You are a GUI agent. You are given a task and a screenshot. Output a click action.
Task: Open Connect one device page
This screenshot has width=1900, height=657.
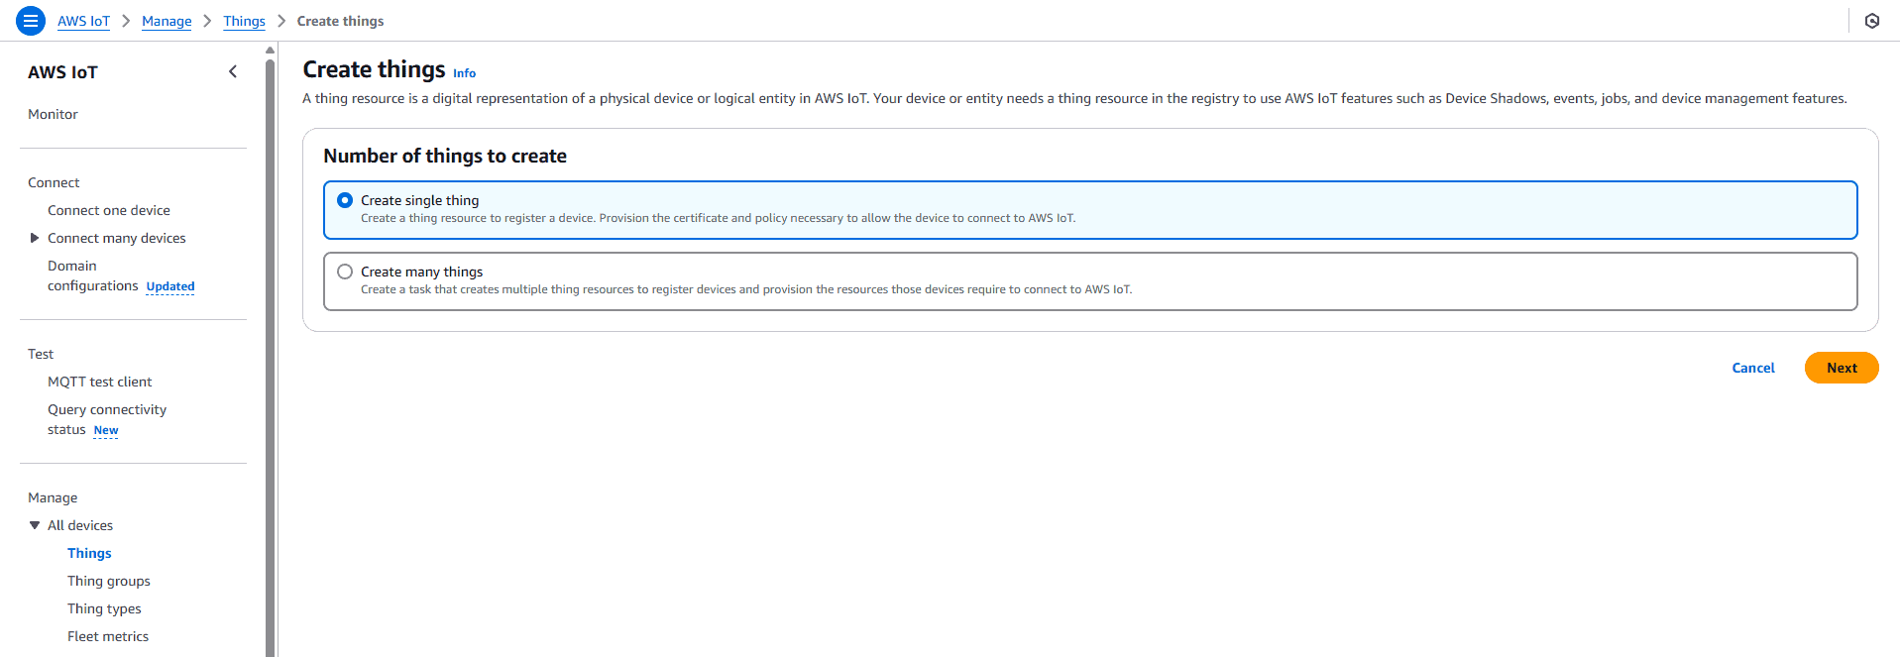pyautogui.click(x=109, y=210)
